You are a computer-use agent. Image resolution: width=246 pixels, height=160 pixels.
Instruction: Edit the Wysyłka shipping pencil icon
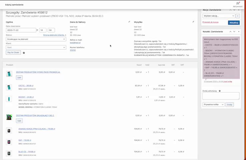pos(193,22)
